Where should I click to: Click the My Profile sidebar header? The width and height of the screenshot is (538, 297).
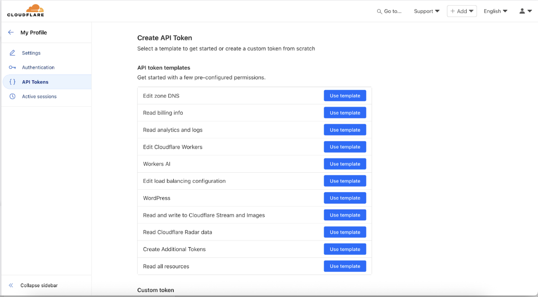[x=33, y=32]
